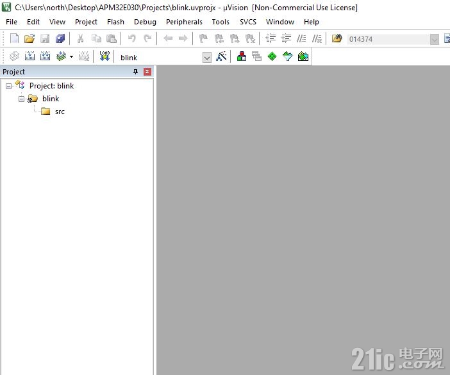
Task: Open Options for Target wand icon
Action: click(221, 56)
